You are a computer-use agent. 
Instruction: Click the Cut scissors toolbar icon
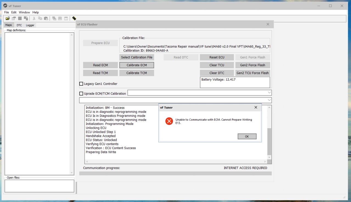click(34, 18)
